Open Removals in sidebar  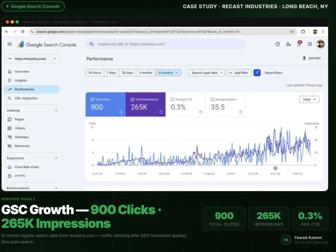pyautogui.click(x=32, y=146)
